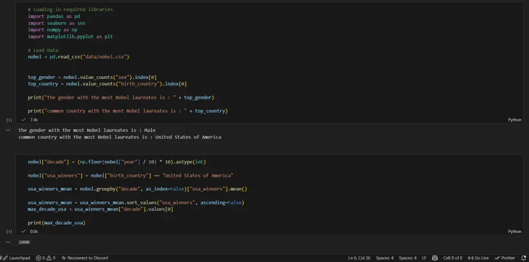Click the nobel["usa_winners"] assignment line
Screen dimensions: 529x262
tap(131, 176)
